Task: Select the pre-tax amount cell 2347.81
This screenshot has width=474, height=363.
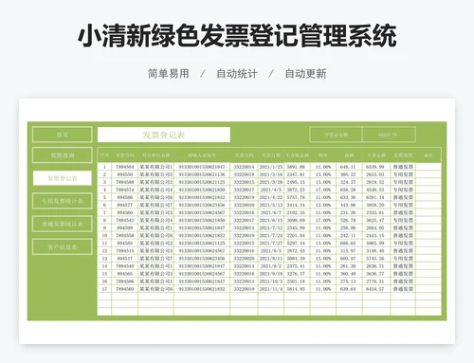Action: [297, 174]
